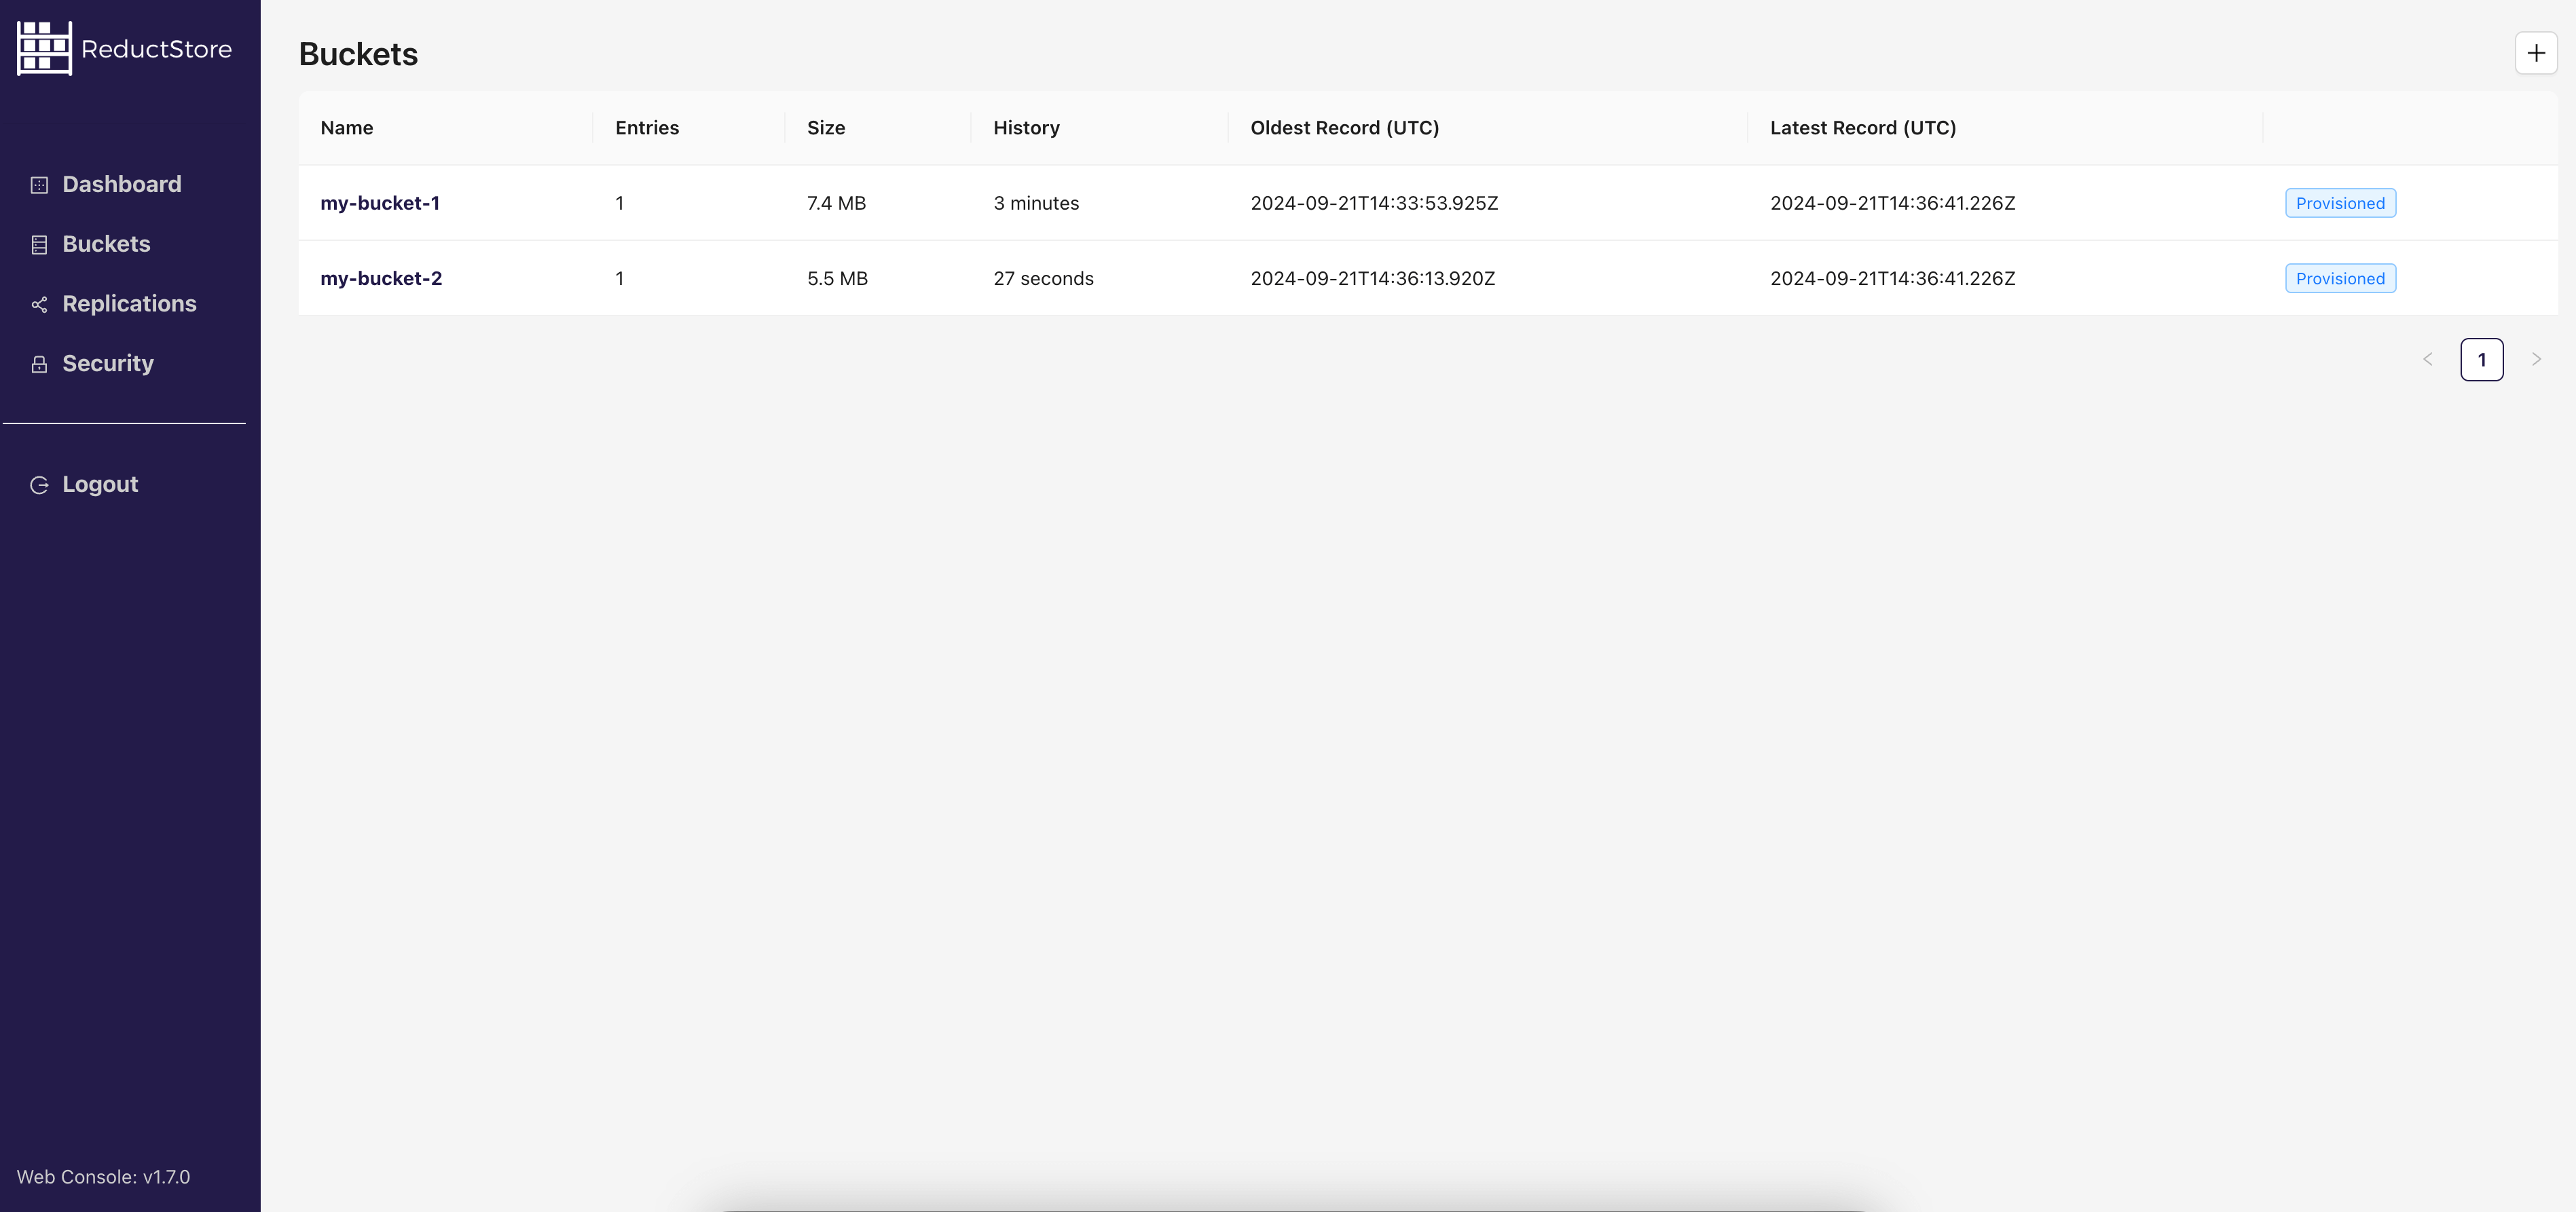Select page 1 pagination button
Screen dimensions: 2576x1212
(x=2482, y=358)
